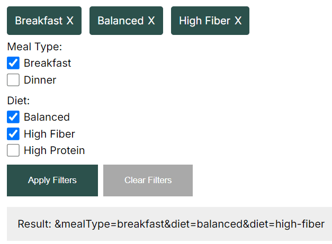Screen dimensions: 332x244
Task: Click the word Breakfast in top chip
Action: [39, 21]
